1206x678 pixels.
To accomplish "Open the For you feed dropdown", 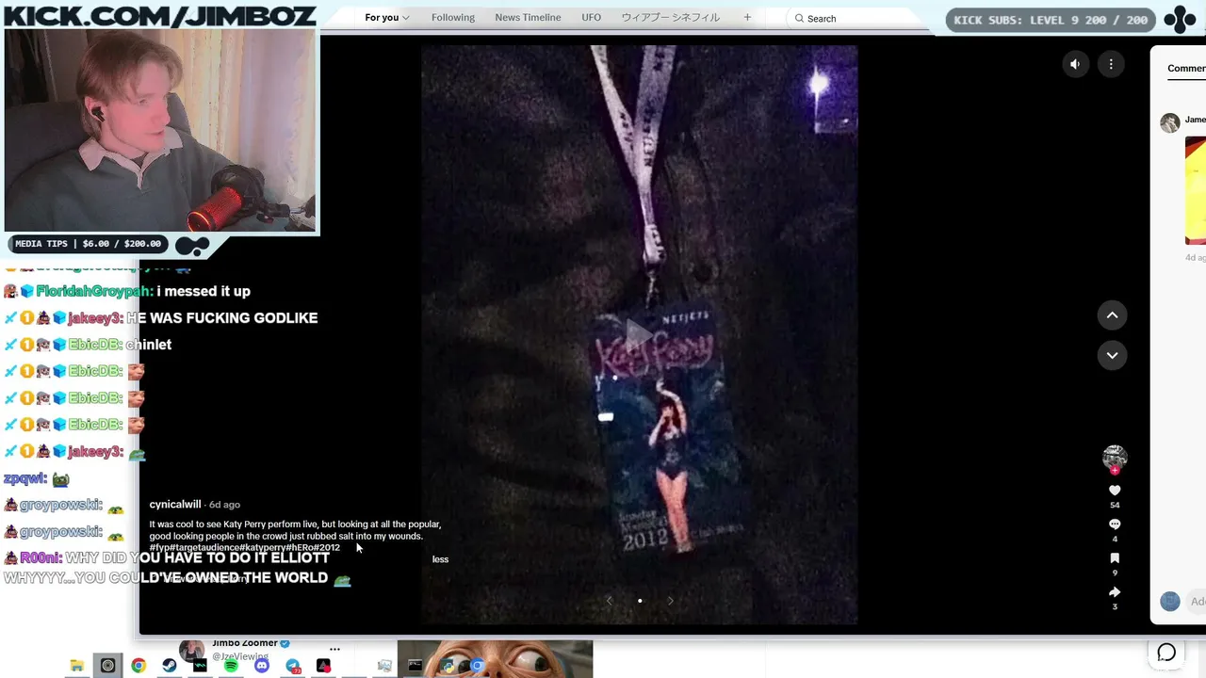I will 386,18.
